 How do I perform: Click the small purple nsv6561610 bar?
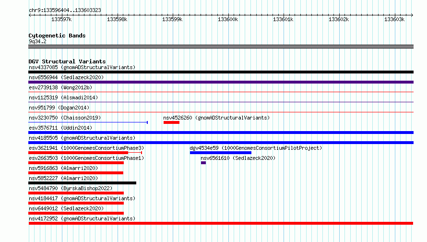203,163
